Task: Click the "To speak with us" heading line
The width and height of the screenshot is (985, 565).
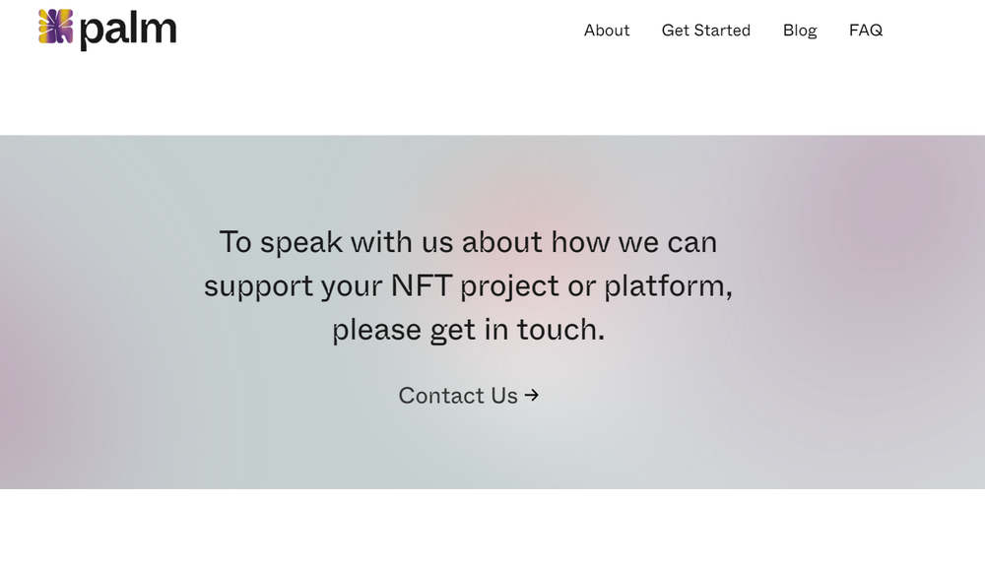Action: pyautogui.click(x=468, y=243)
